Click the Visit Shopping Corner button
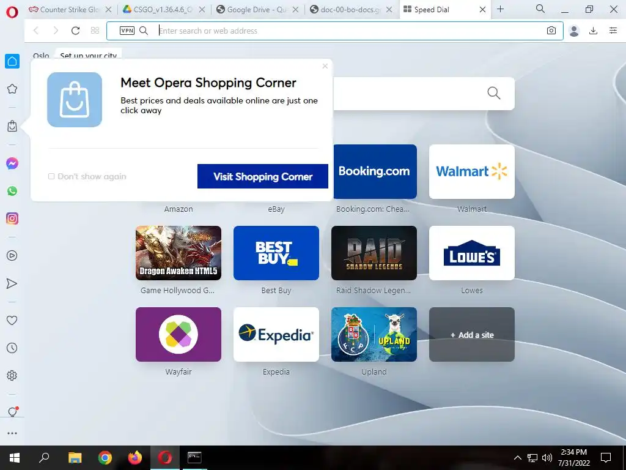 263,176
